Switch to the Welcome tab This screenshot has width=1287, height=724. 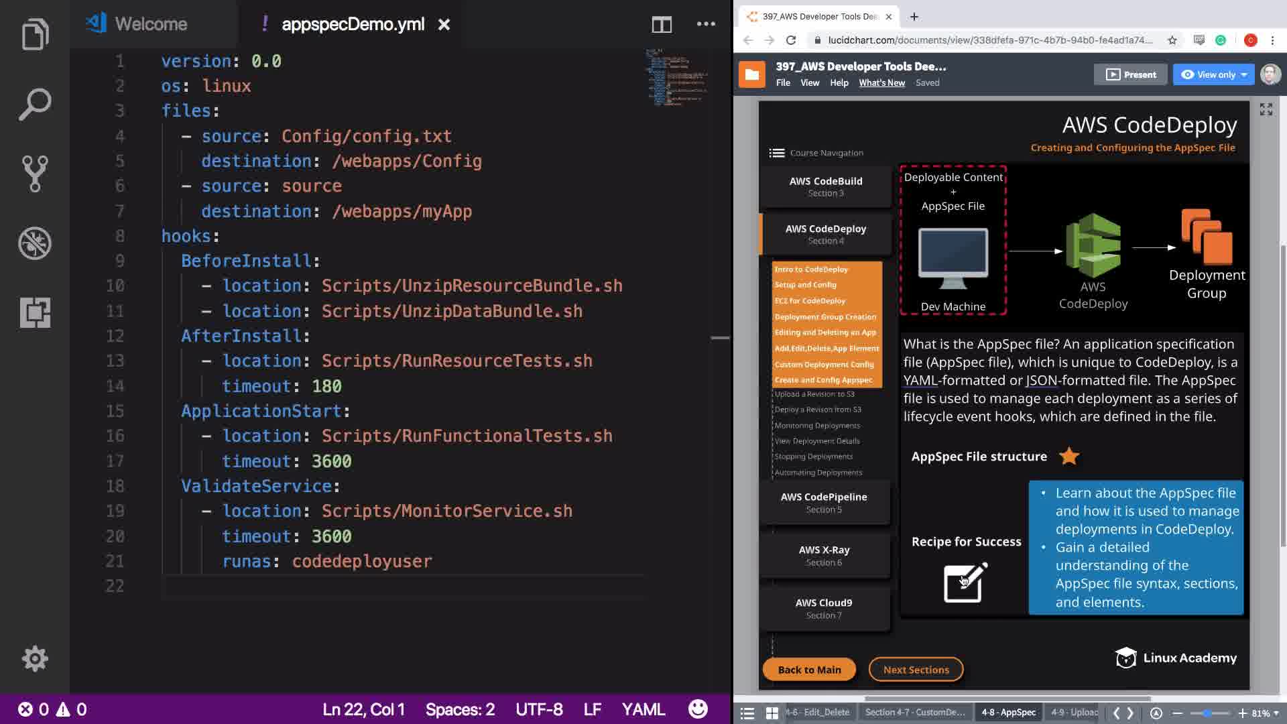click(x=150, y=25)
